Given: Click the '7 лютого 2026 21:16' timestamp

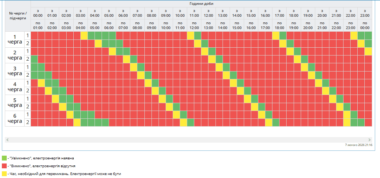Looking at the screenshot, I should (358, 145).
